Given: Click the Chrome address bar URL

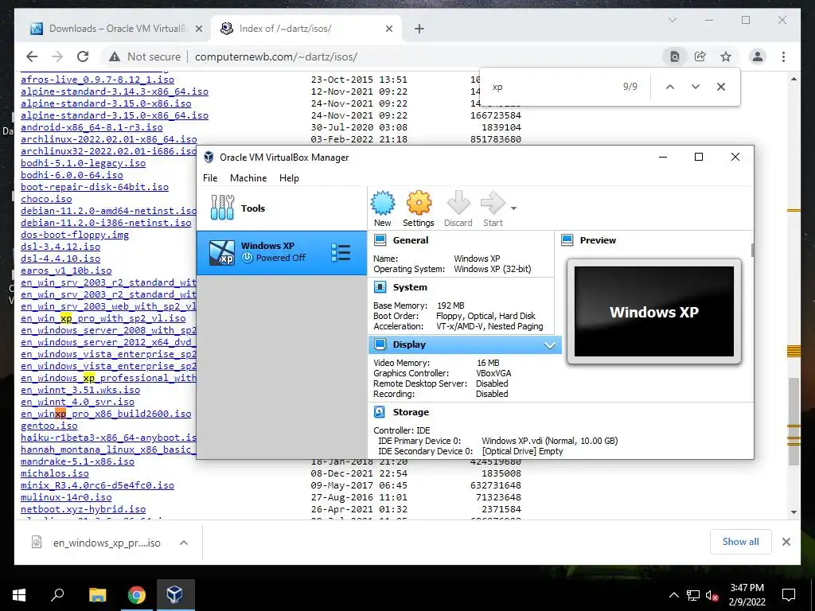Looking at the screenshot, I should [276, 56].
